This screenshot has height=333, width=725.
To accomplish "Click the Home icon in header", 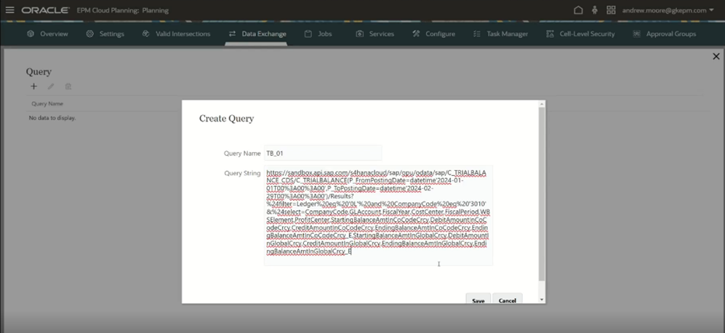I will click(579, 10).
